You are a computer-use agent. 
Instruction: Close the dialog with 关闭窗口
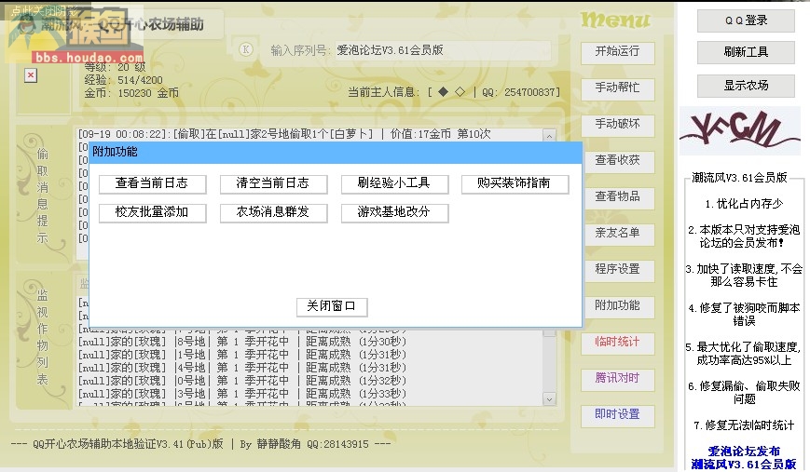[x=332, y=306]
